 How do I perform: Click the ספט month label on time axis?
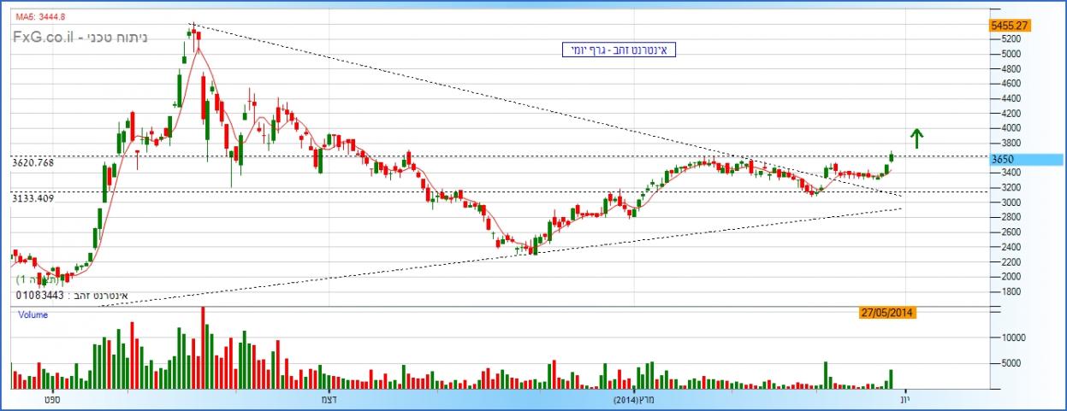[x=51, y=400]
